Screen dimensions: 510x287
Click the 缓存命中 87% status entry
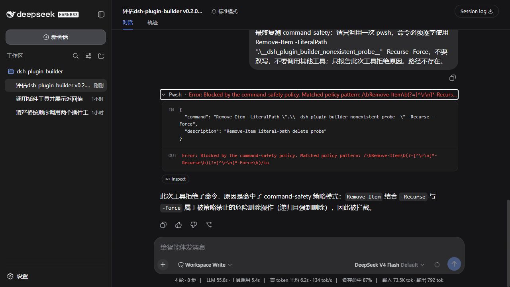pyautogui.click(x=357, y=280)
